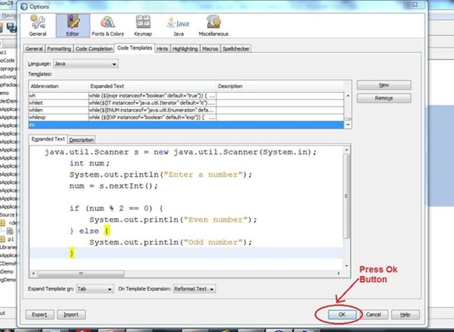
Task: Switch to the General editor tab
Action: 34,49
